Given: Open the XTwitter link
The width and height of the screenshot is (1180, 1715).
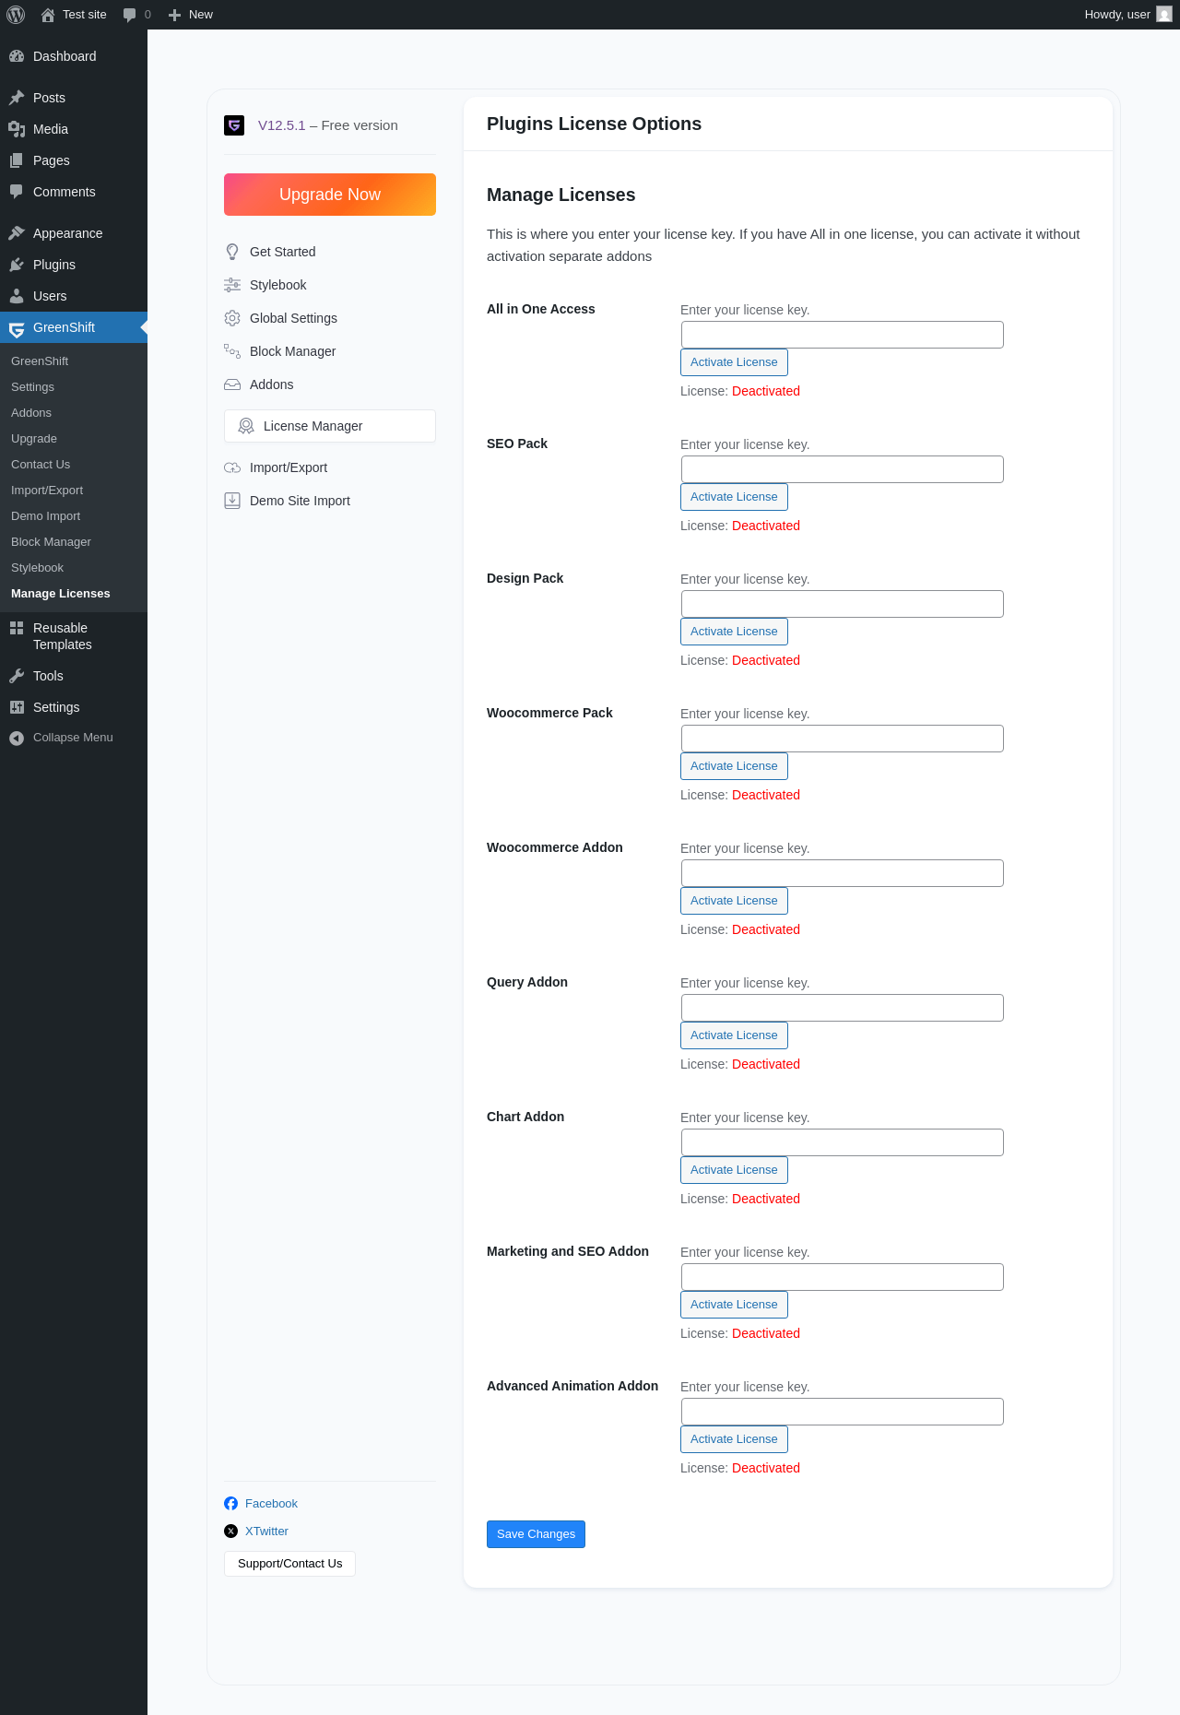Looking at the screenshot, I should [266, 1532].
